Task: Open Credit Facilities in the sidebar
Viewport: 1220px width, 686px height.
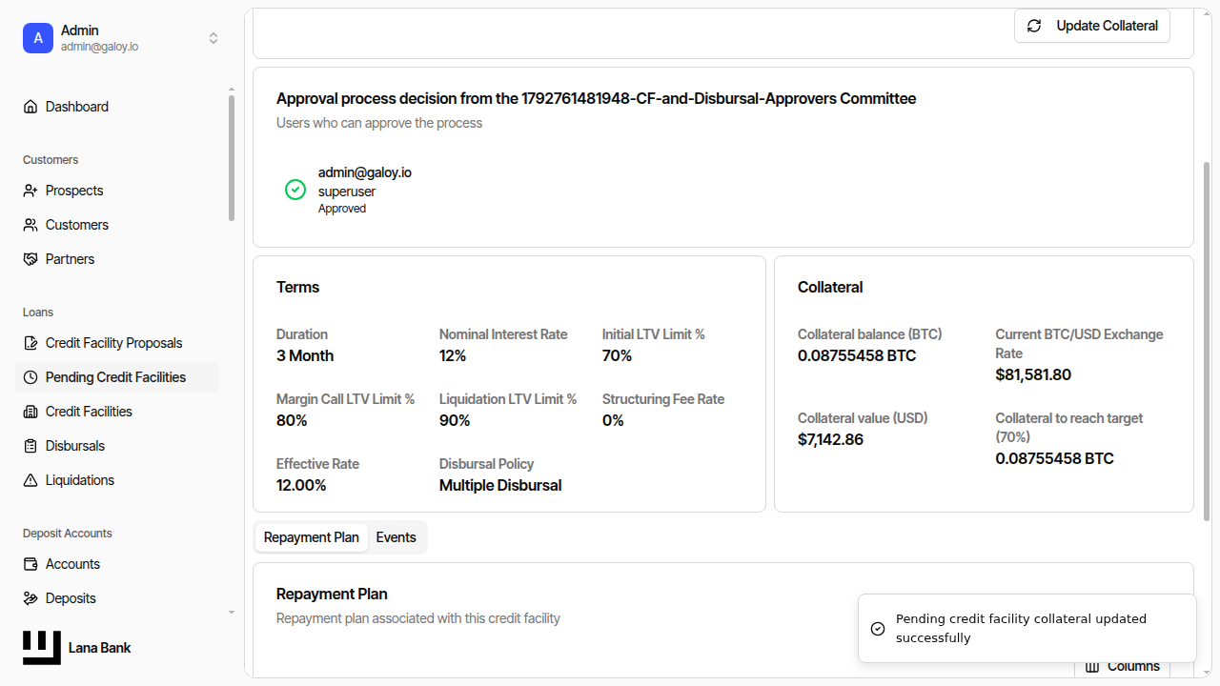Action: (118, 412)
